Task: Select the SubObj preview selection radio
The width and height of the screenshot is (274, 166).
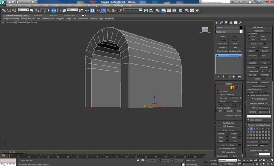Action: 225,111
